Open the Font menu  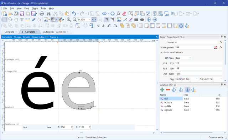coord(27,9)
